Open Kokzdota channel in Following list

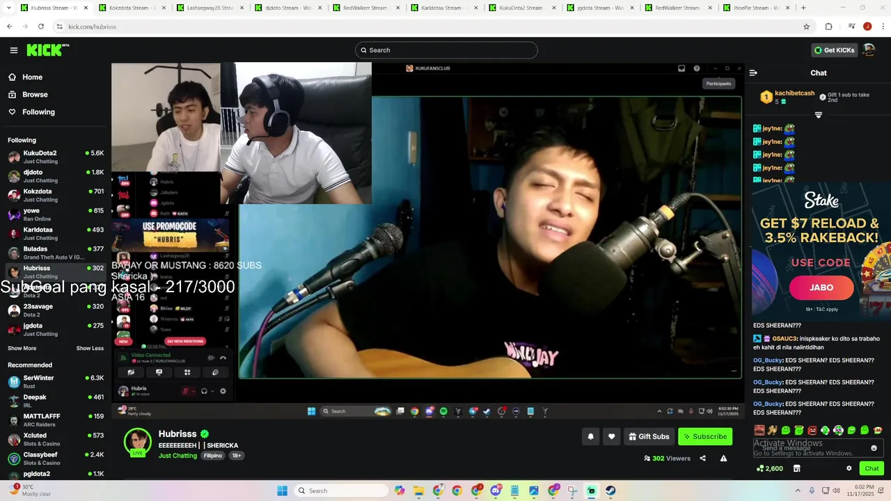(56, 195)
